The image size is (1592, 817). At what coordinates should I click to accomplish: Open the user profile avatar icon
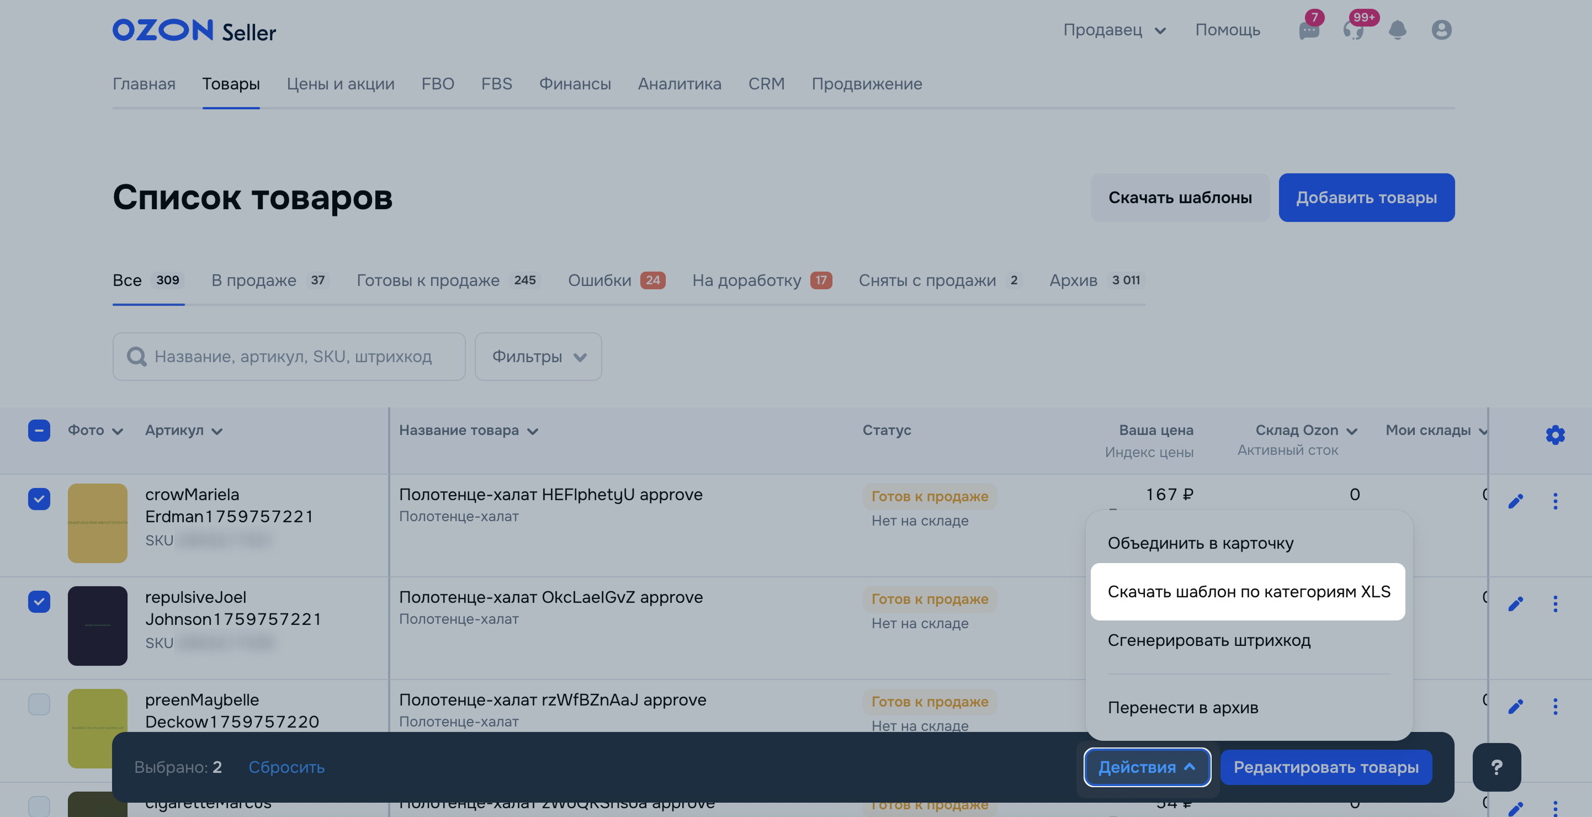[1441, 30]
